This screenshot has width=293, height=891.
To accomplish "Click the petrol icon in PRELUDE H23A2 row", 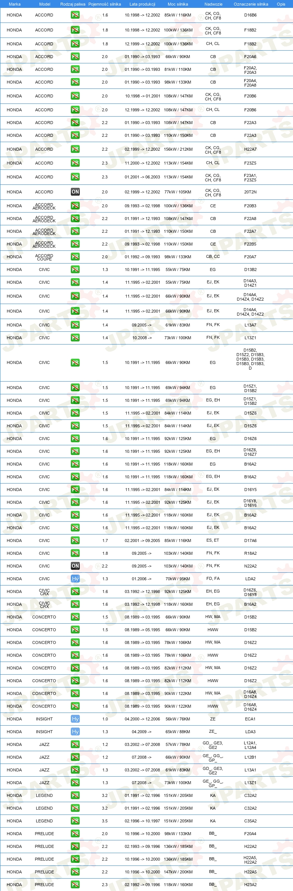I will pos(75,885).
